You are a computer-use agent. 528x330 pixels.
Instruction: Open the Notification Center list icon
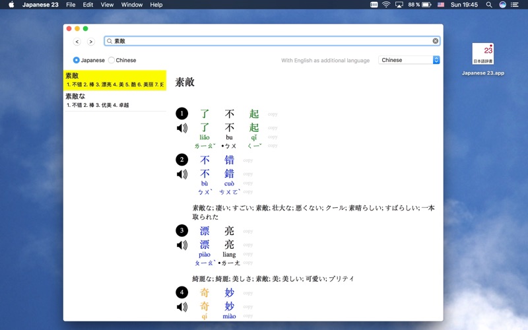click(515, 5)
